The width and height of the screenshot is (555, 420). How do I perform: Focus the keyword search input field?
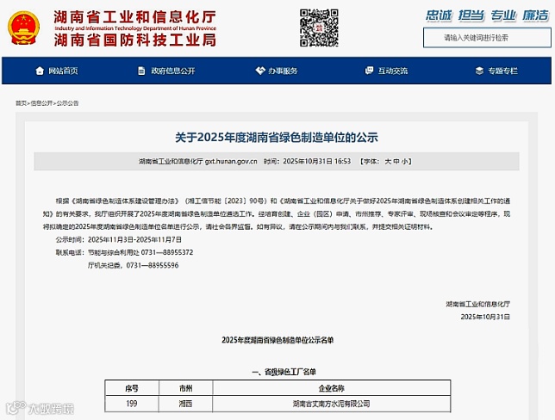tap(487, 38)
